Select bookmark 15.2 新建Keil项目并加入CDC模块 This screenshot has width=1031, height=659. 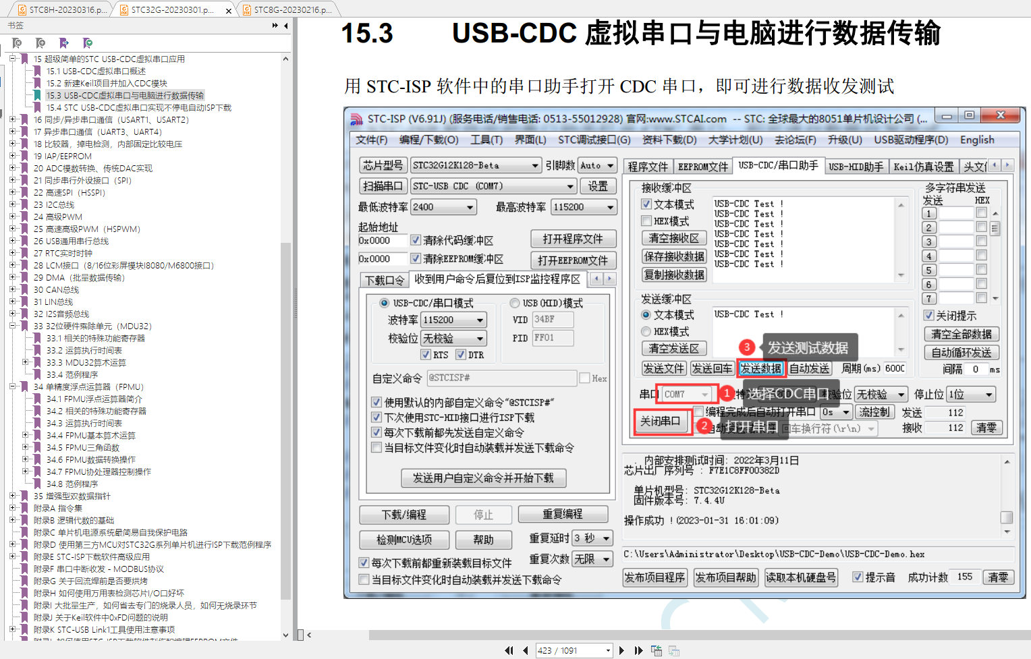(x=107, y=83)
